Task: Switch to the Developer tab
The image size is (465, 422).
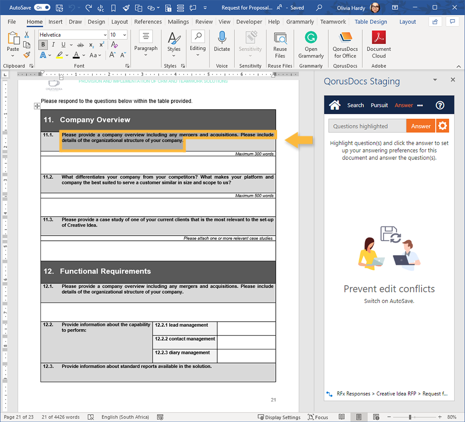Action: click(x=249, y=22)
